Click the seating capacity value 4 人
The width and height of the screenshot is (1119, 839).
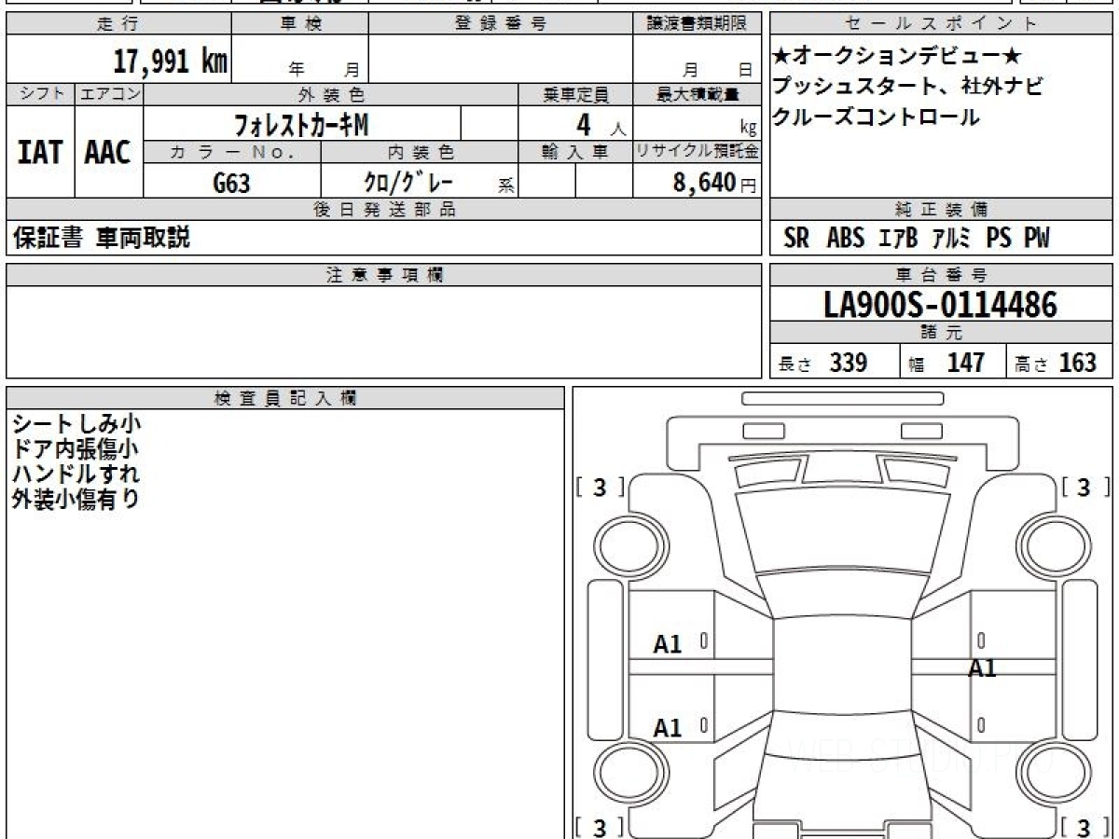pos(602,124)
